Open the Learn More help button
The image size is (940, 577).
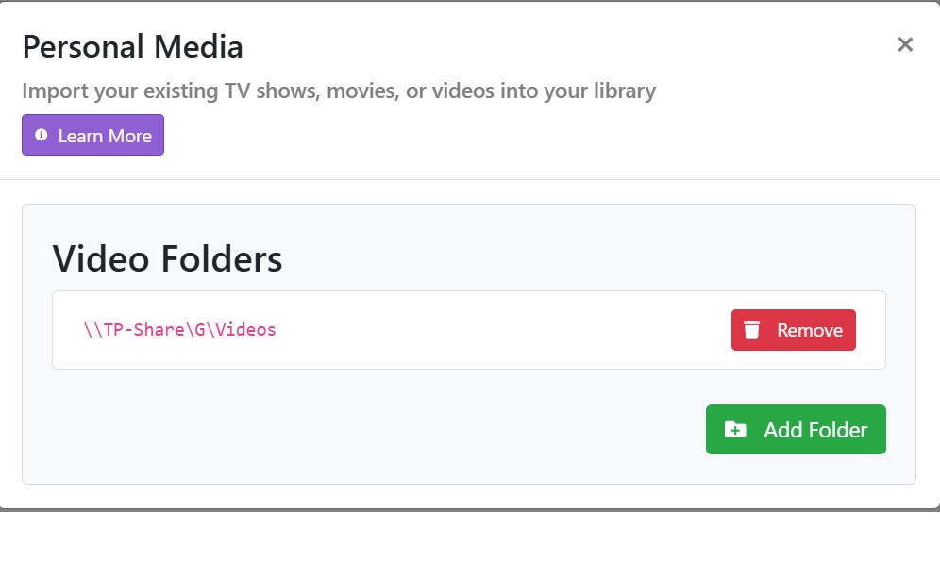coord(92,135)
